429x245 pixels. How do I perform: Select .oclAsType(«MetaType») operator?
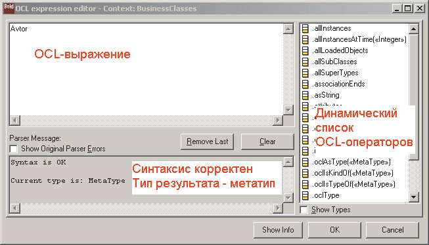click(x=351, y=162)
